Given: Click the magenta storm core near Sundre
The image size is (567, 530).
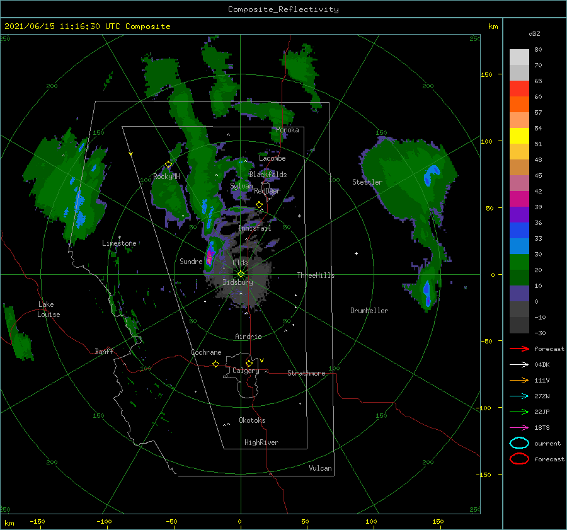Looking at the screenshot, I should point(209,258).
